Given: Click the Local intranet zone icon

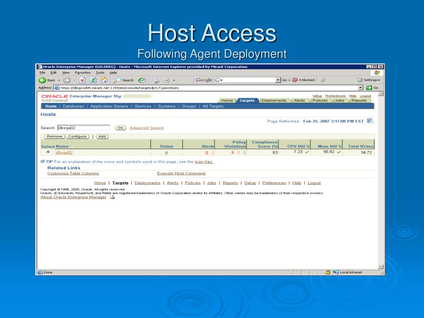Looking at the screenshot, I should [x=336, y=272].
